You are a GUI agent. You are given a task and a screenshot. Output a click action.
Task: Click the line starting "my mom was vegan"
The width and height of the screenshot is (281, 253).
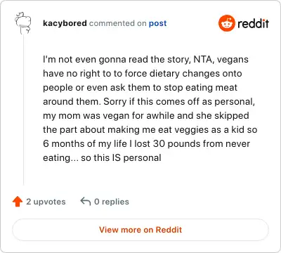[146, 116]
